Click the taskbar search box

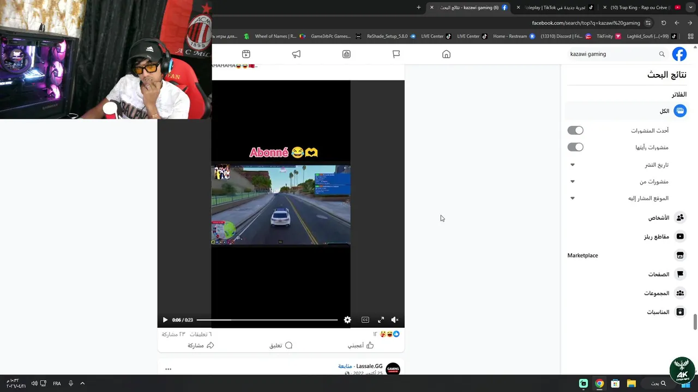pos(658,383)
